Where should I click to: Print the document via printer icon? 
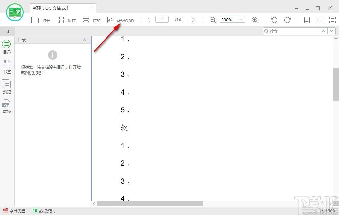coord(86,20)
